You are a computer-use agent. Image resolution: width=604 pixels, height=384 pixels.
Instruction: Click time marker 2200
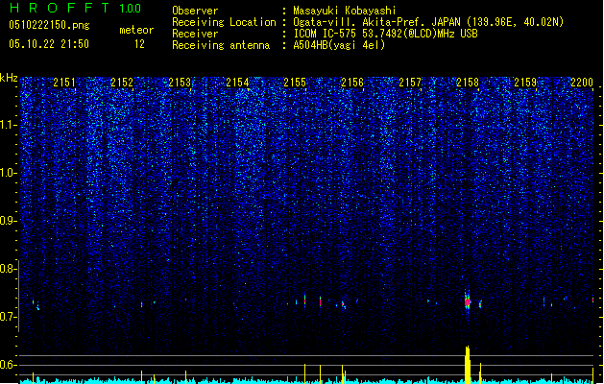point(582,83)
